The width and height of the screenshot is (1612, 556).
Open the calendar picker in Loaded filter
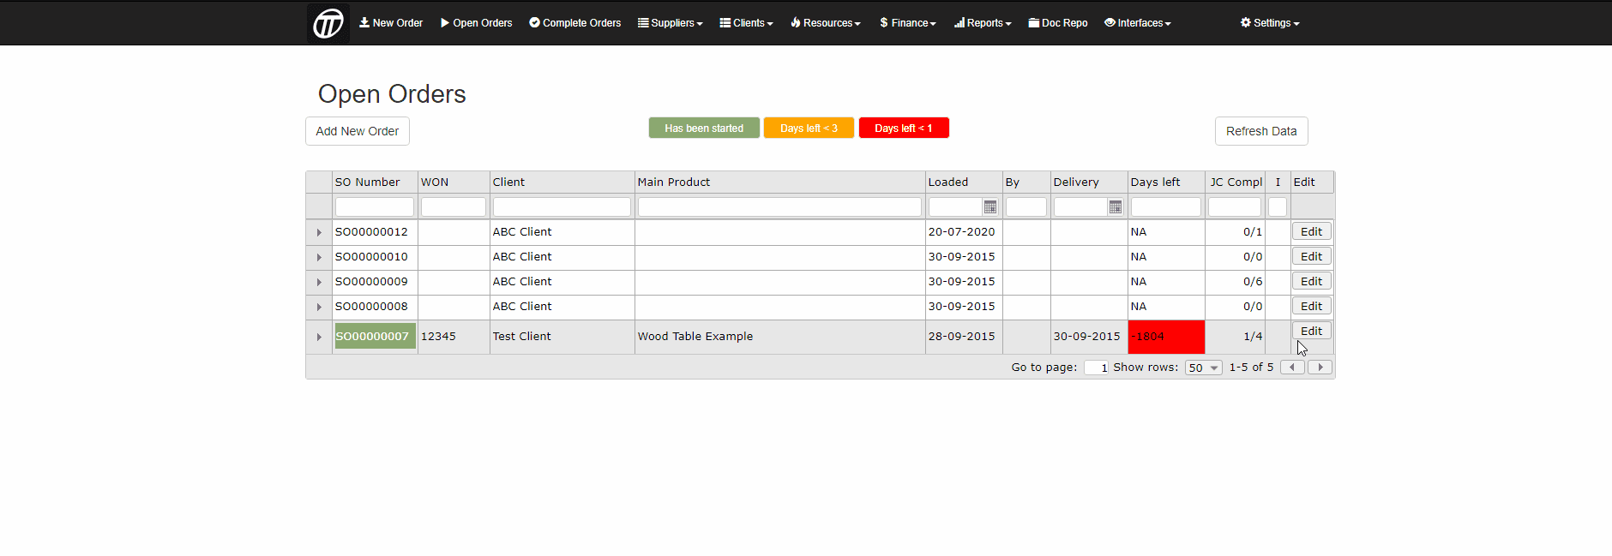click(990, 207)
